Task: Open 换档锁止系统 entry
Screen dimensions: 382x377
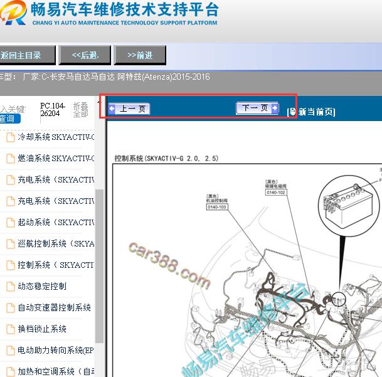Action: (42, 329)
